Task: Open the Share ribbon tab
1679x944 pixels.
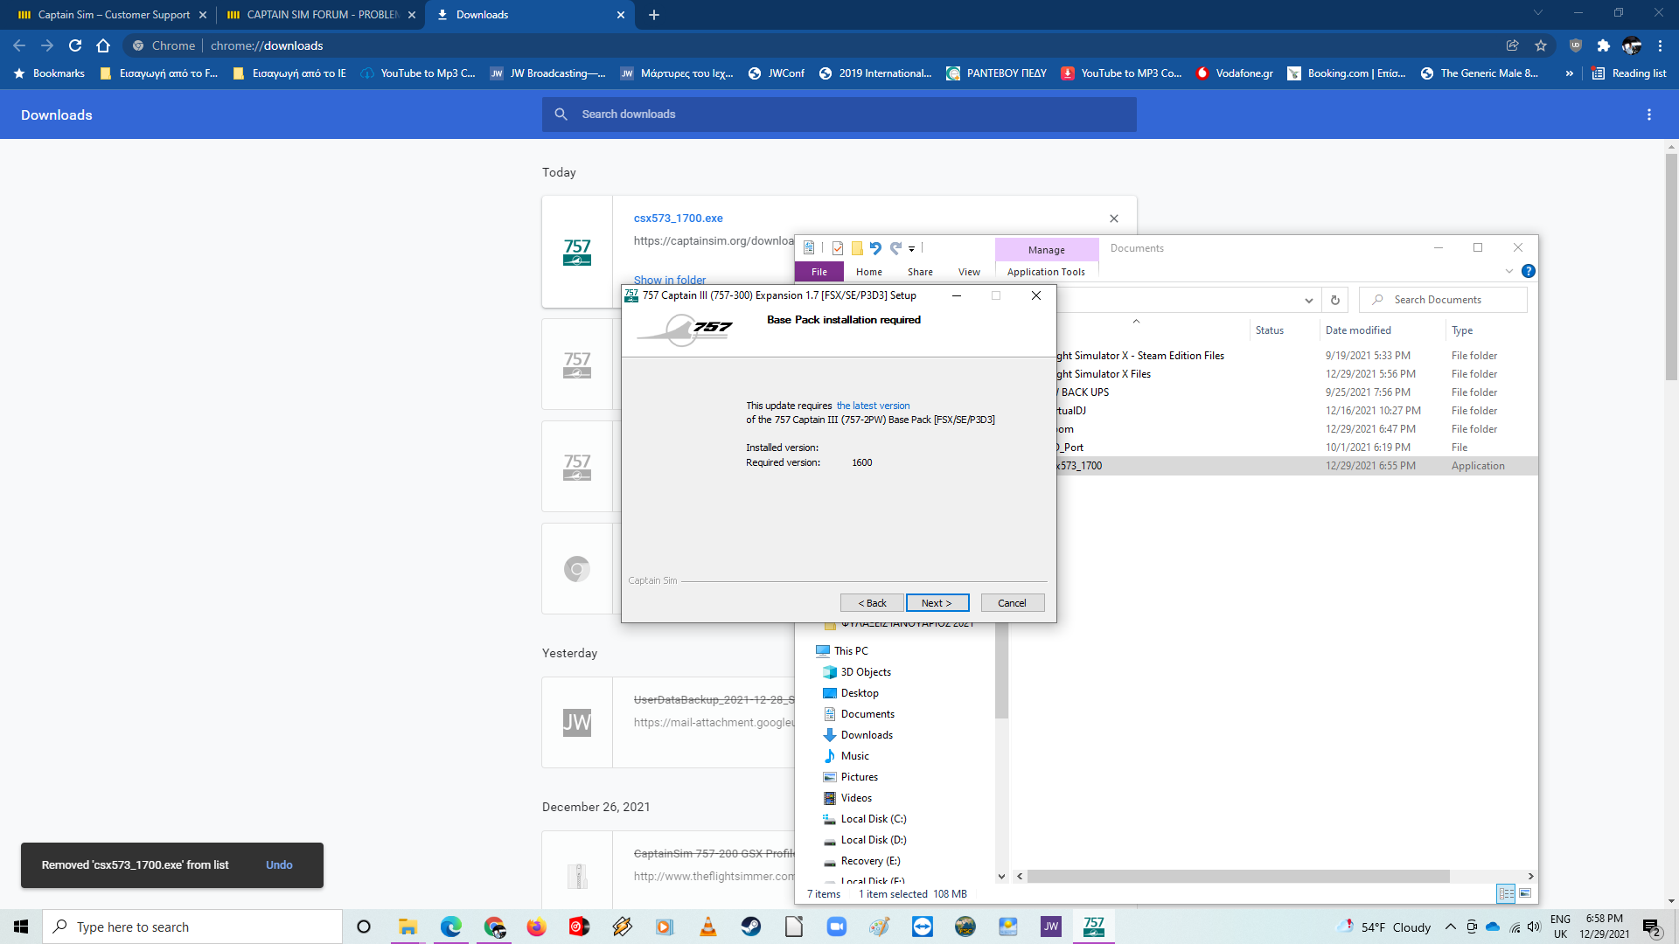Action: coord(920,272)
